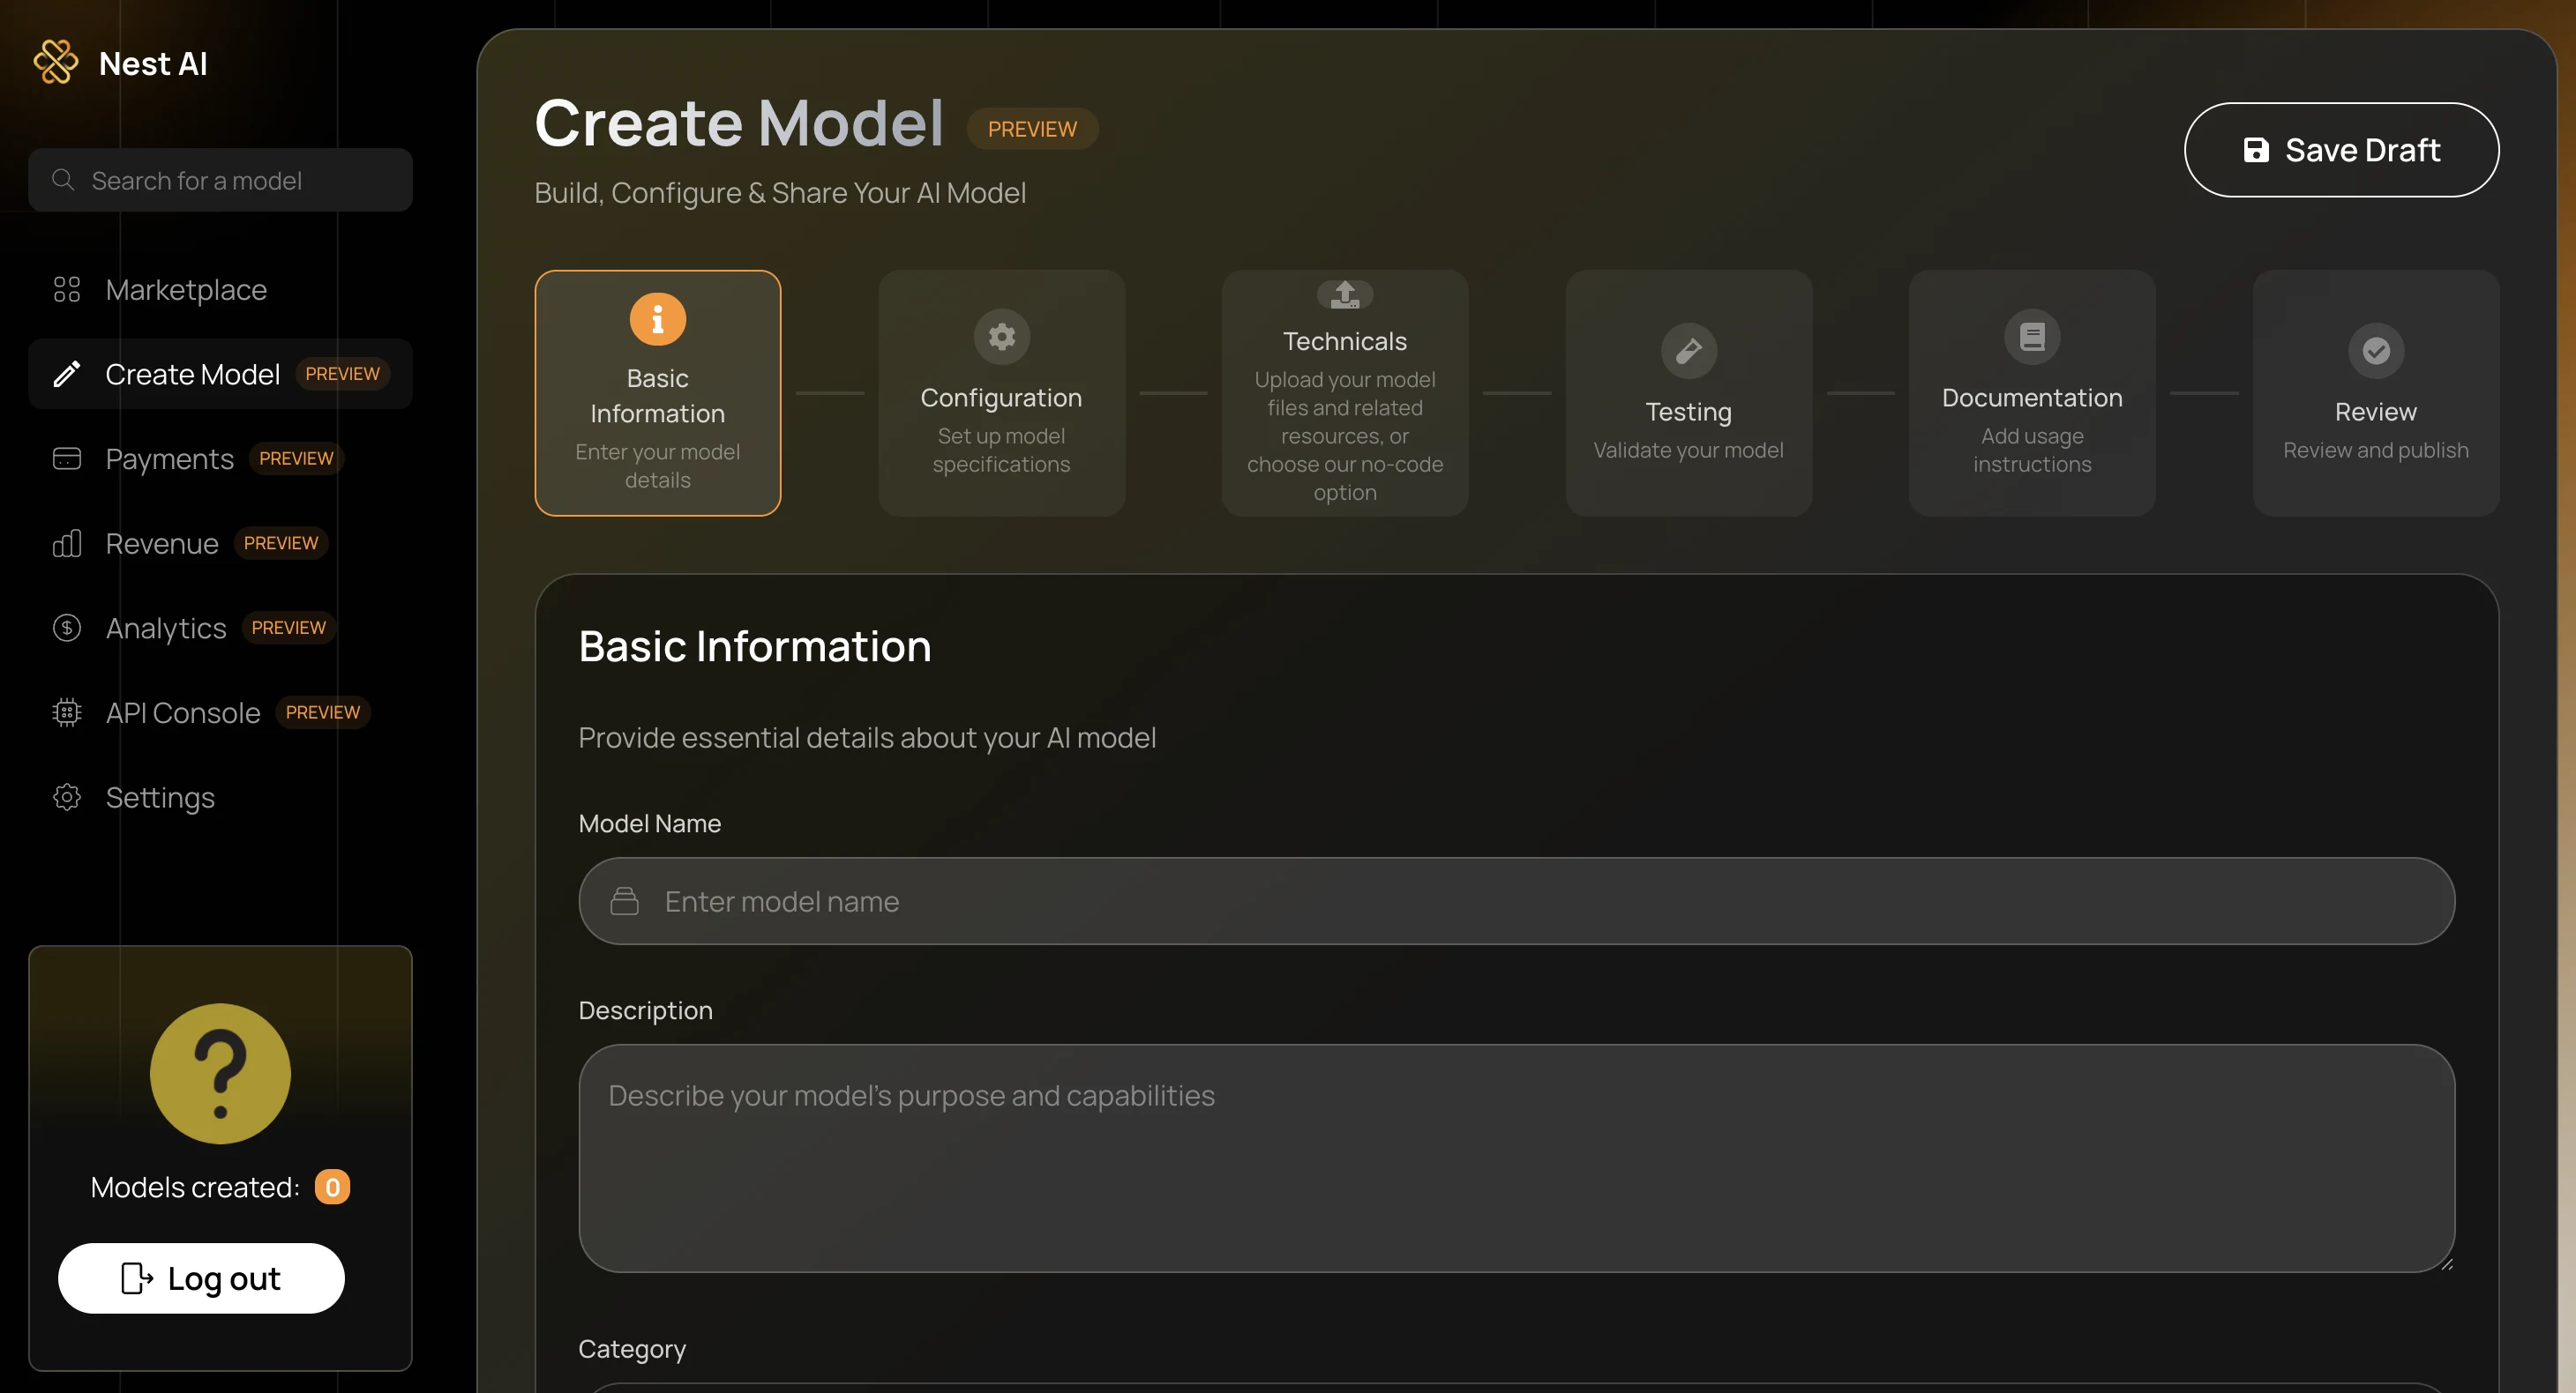Open the Marketplace page
The image size is (2576, 1393).
(x=186, y=290)
